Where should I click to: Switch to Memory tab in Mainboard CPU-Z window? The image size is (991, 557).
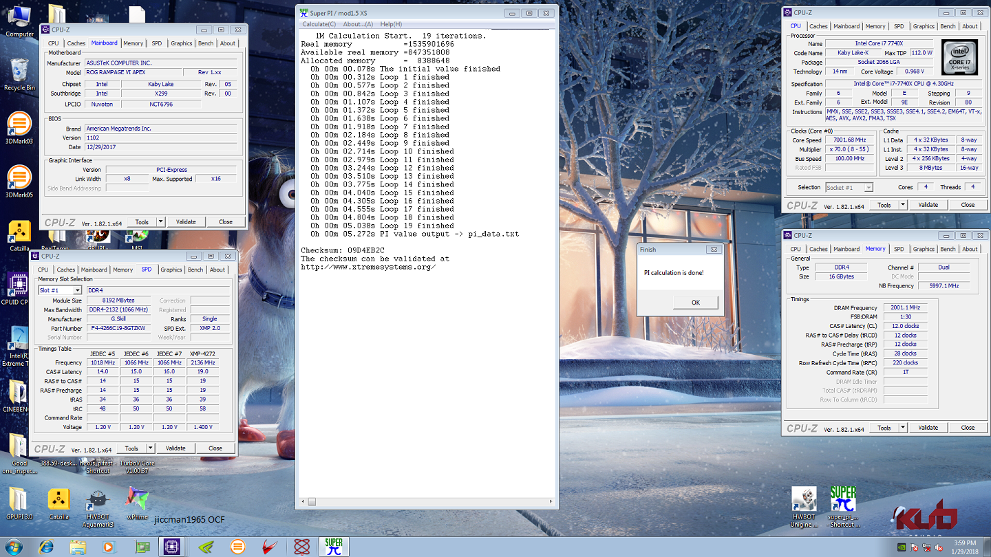click(x=134, y=43)
